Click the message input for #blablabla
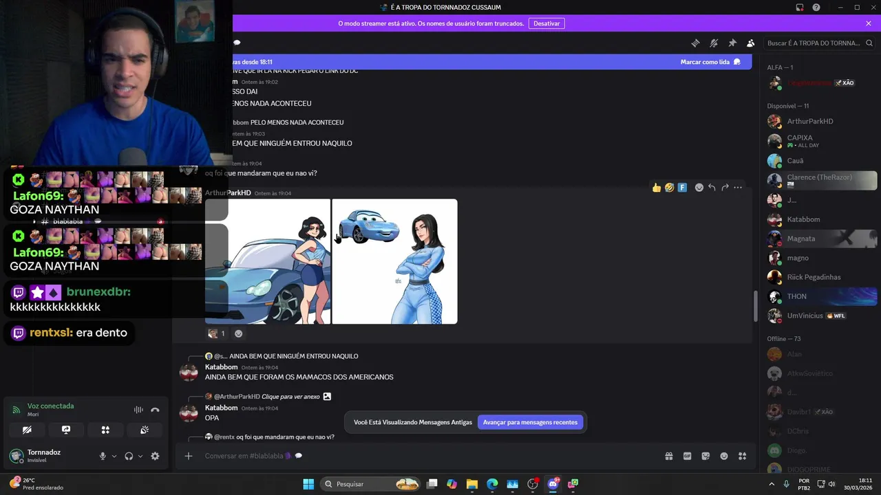 click(427, 456)
